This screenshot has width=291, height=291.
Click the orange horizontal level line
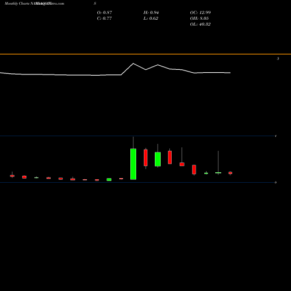coord(145,54)
